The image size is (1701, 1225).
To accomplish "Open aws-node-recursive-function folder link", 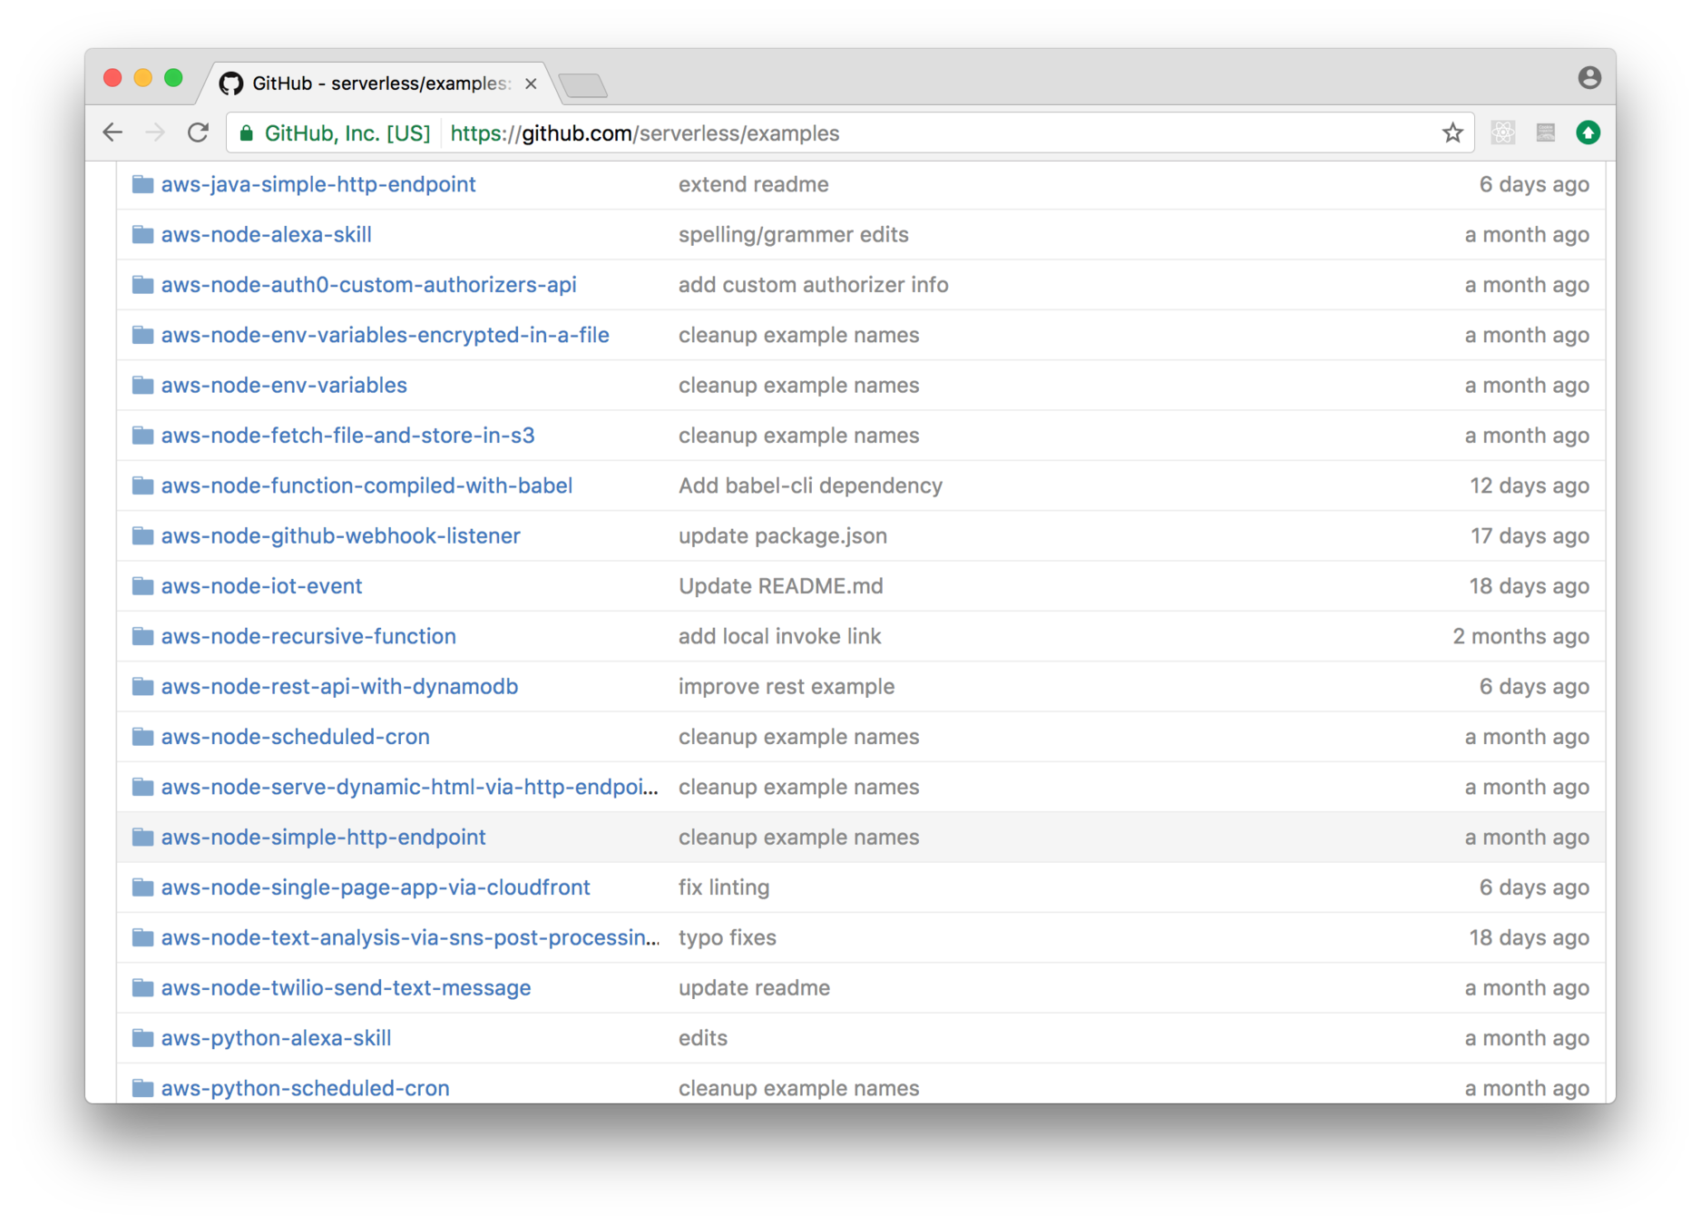I will (308, 636).
